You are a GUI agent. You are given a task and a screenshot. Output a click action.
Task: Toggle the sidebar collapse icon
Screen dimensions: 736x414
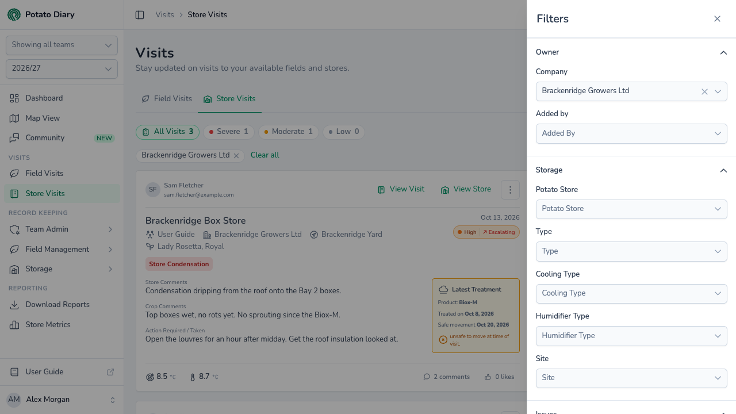(140, 15)
